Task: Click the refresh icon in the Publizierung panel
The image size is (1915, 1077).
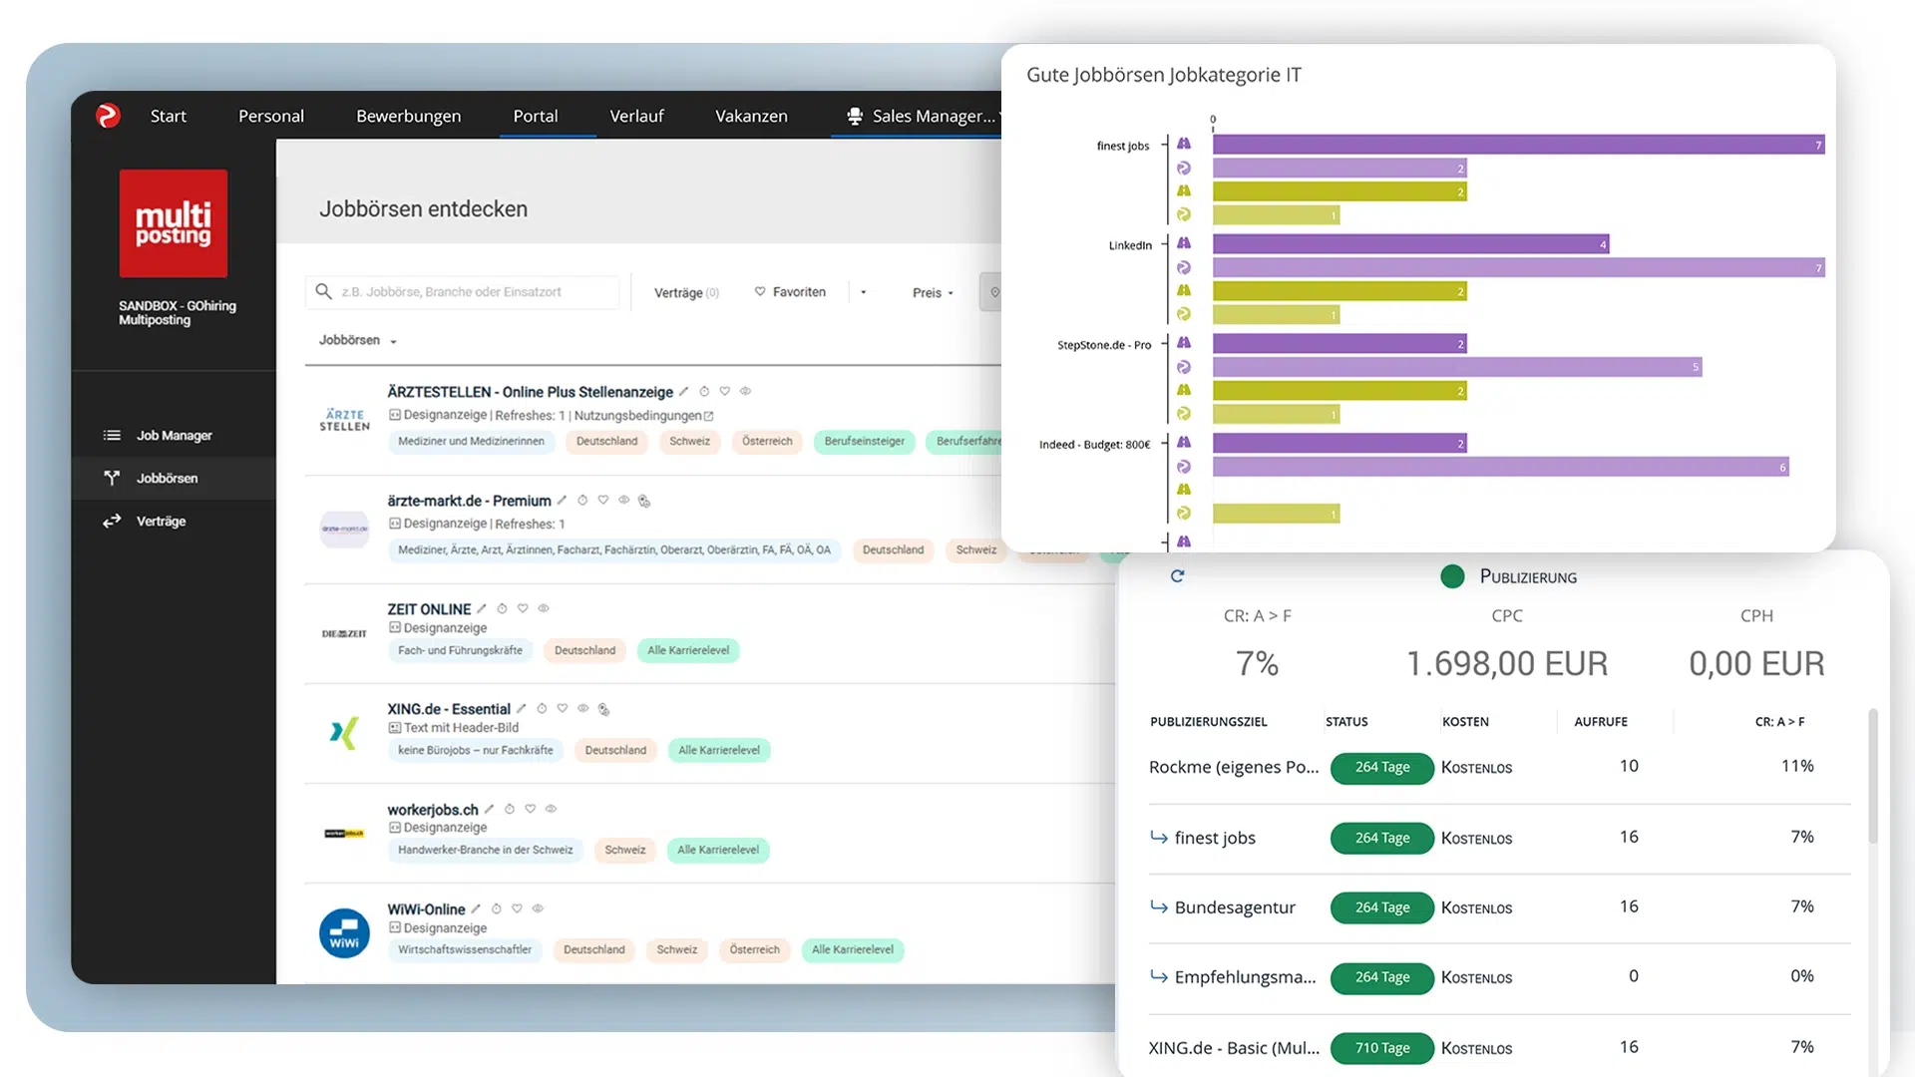Action: tap(1177, 576)
